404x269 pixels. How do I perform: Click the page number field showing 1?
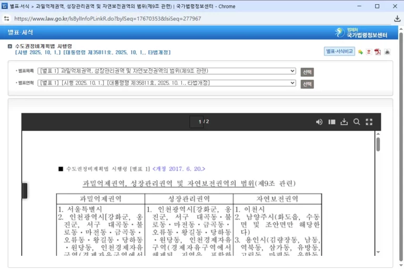click(196, 122)
